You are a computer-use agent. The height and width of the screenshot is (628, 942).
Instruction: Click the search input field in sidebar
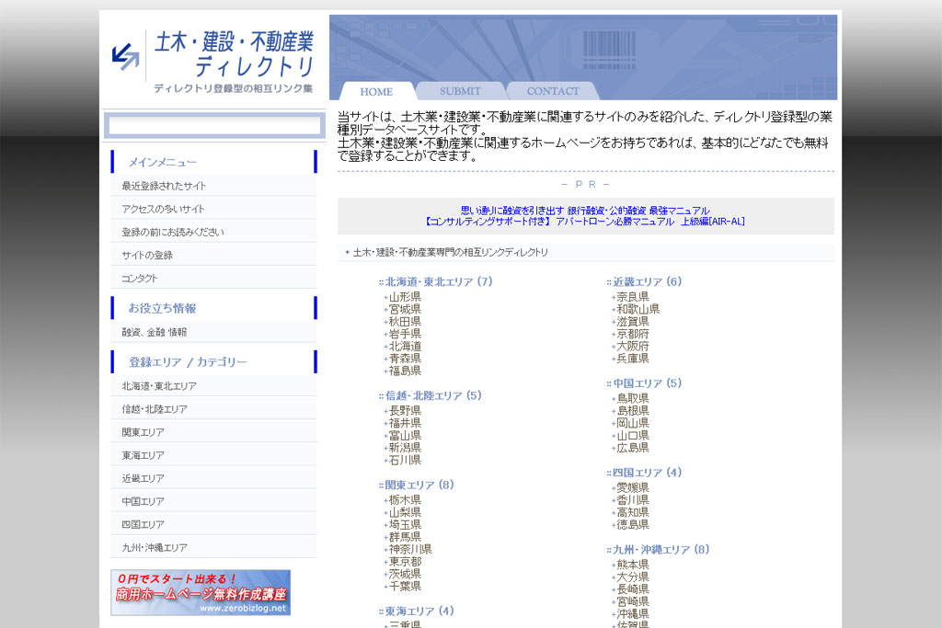pos(213,125)
